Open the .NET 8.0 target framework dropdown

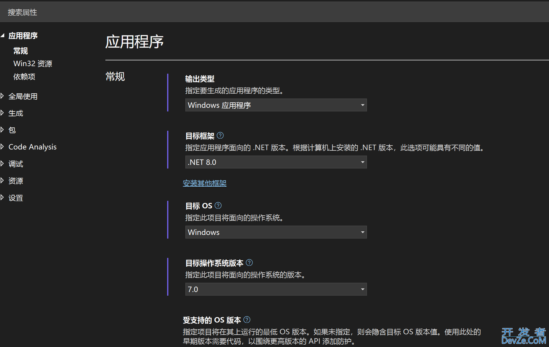click(276, 162)
